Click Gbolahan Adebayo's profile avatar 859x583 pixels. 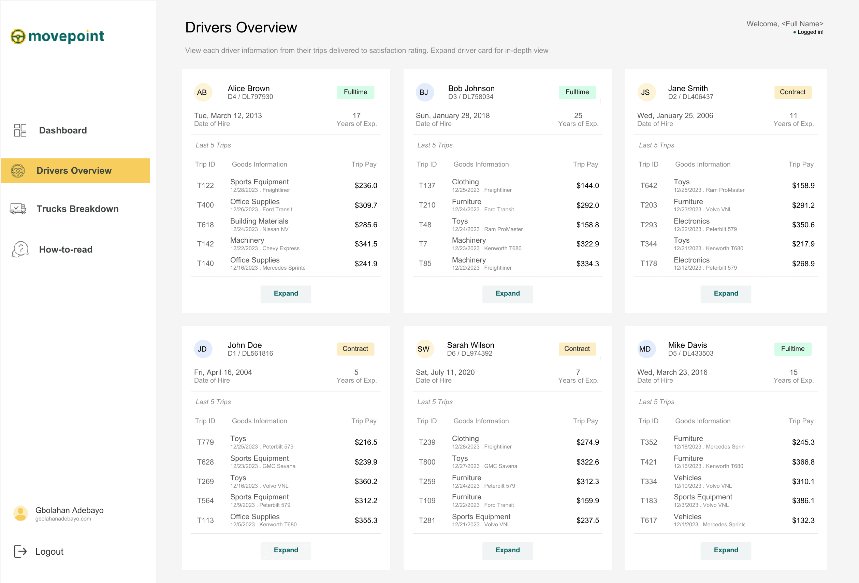tap(20, 513)
